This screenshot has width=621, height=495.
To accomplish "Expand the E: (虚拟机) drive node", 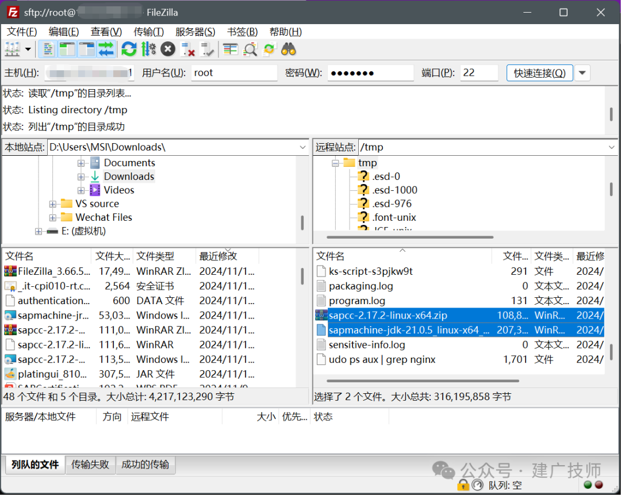I will pyautogui.click(x=38, y=231).
